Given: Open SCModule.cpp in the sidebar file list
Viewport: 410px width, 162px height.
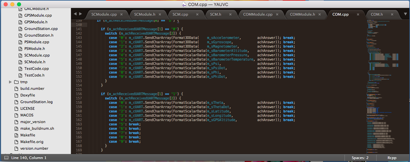Looking at the screenshot, I should pyautogui.click(x=37, y=55).
